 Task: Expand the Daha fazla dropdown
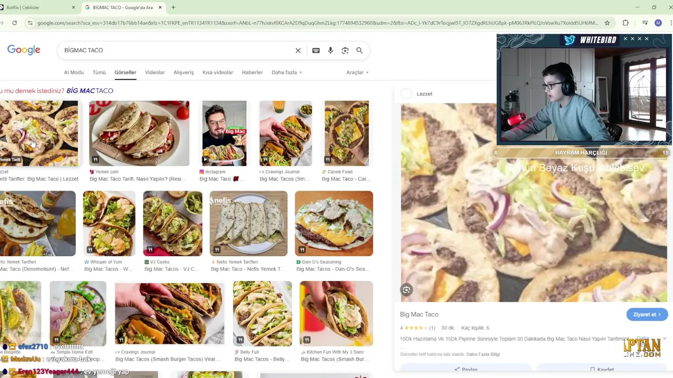pyautogui.click(x=287, y=72)
